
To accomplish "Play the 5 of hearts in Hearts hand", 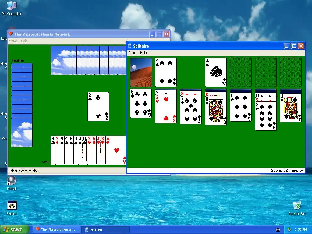I will click(x=94, y=150).
